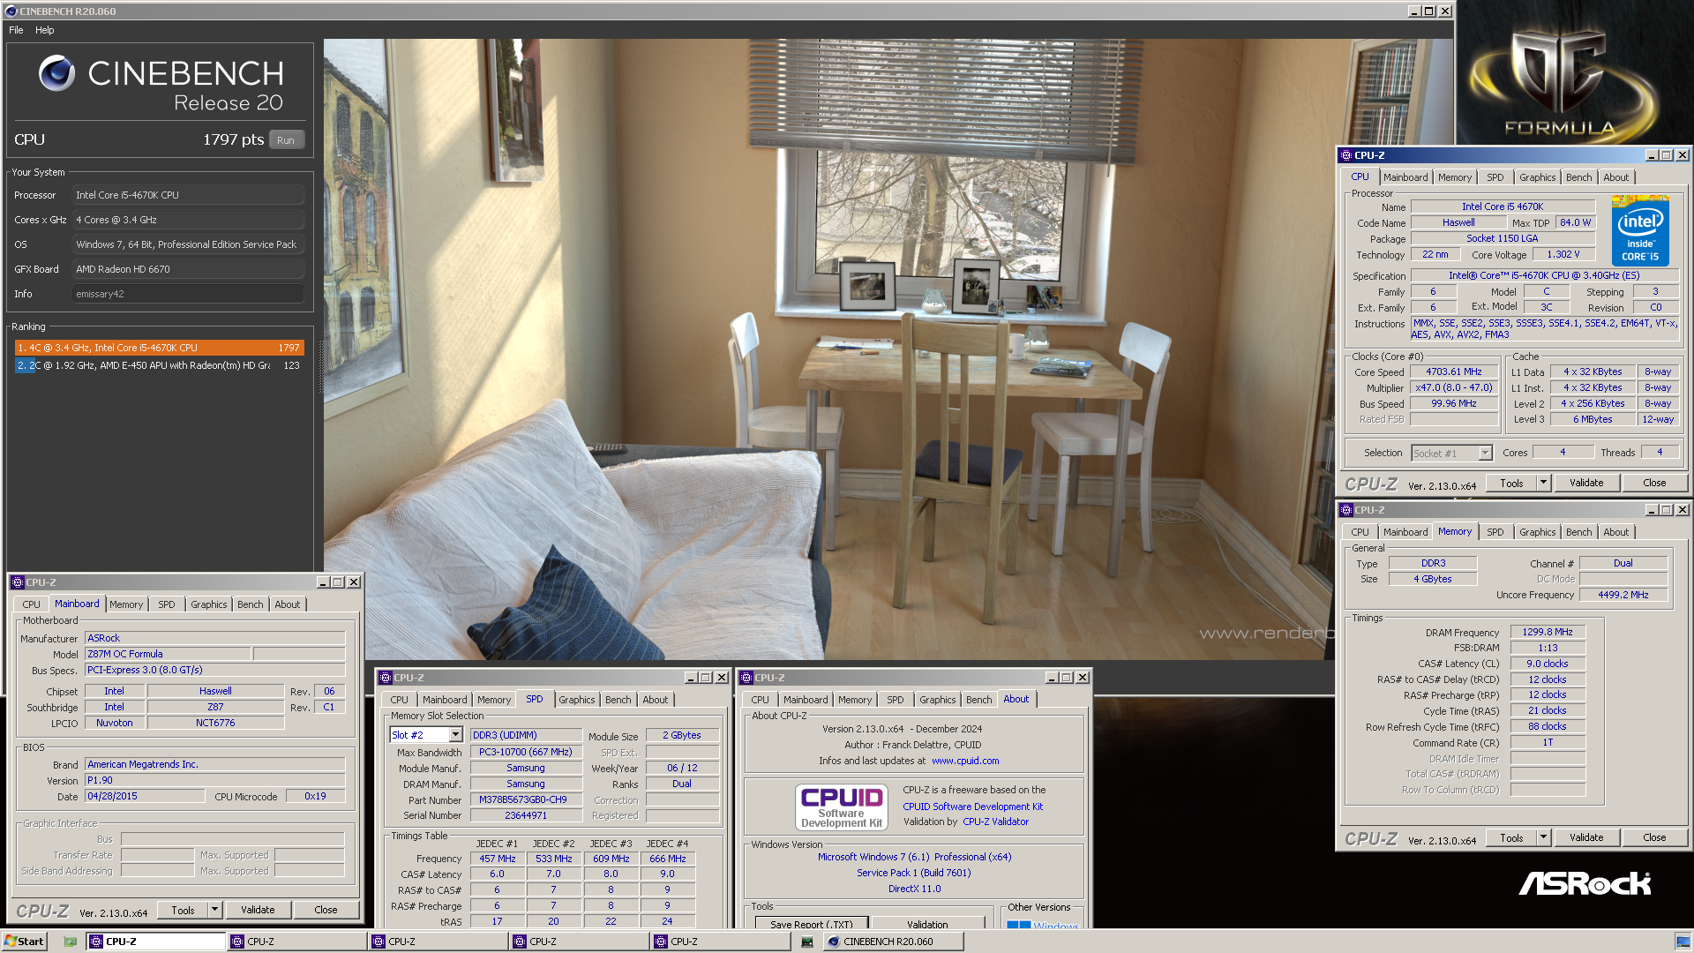Viewport: 1694px width, 953px height.
Task: Switch to SPD tab in Mainboard CPU-Z window
Action: [x=167, y=604]
